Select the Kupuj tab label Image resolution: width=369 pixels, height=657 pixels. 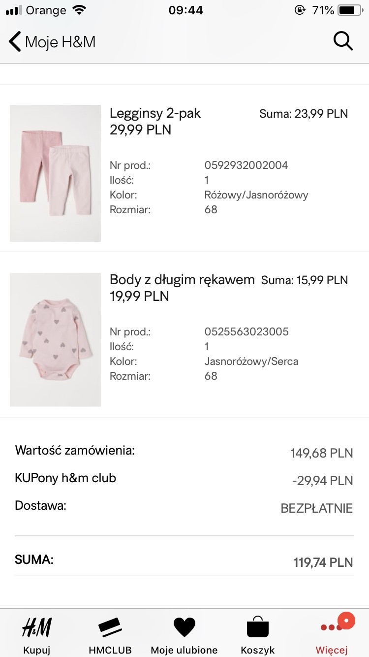pyautogui.click(x=36, y=650)
